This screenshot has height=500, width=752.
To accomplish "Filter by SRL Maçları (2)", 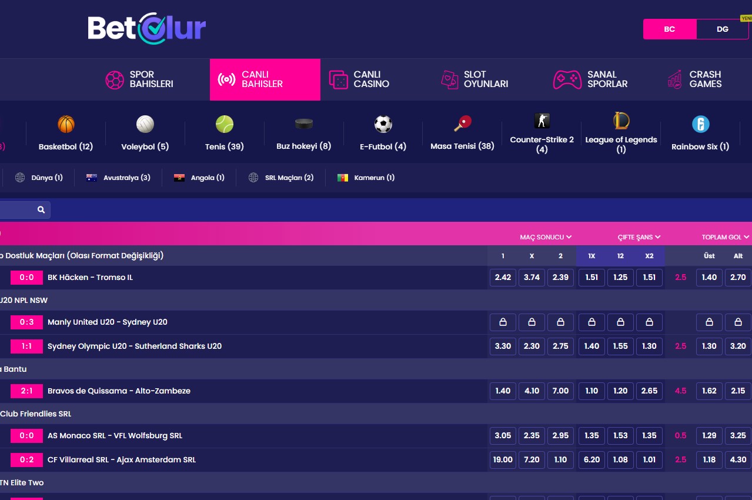I will click(x=281, y=178).
